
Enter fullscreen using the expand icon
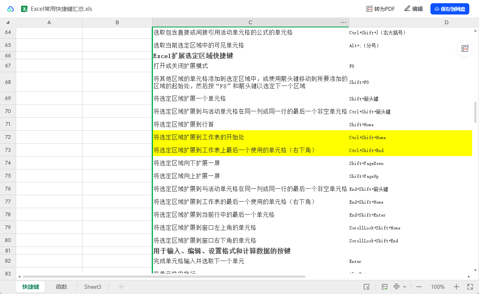(x=470, y=287)
